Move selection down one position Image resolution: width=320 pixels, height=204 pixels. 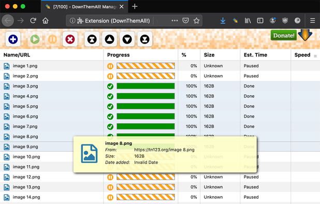127,39
